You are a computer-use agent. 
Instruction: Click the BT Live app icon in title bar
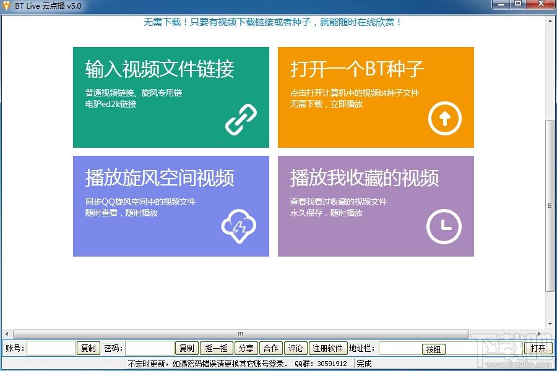6,6
